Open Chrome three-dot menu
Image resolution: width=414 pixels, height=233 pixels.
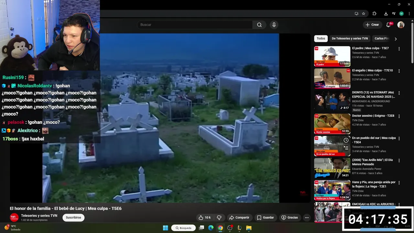[409, 14]
